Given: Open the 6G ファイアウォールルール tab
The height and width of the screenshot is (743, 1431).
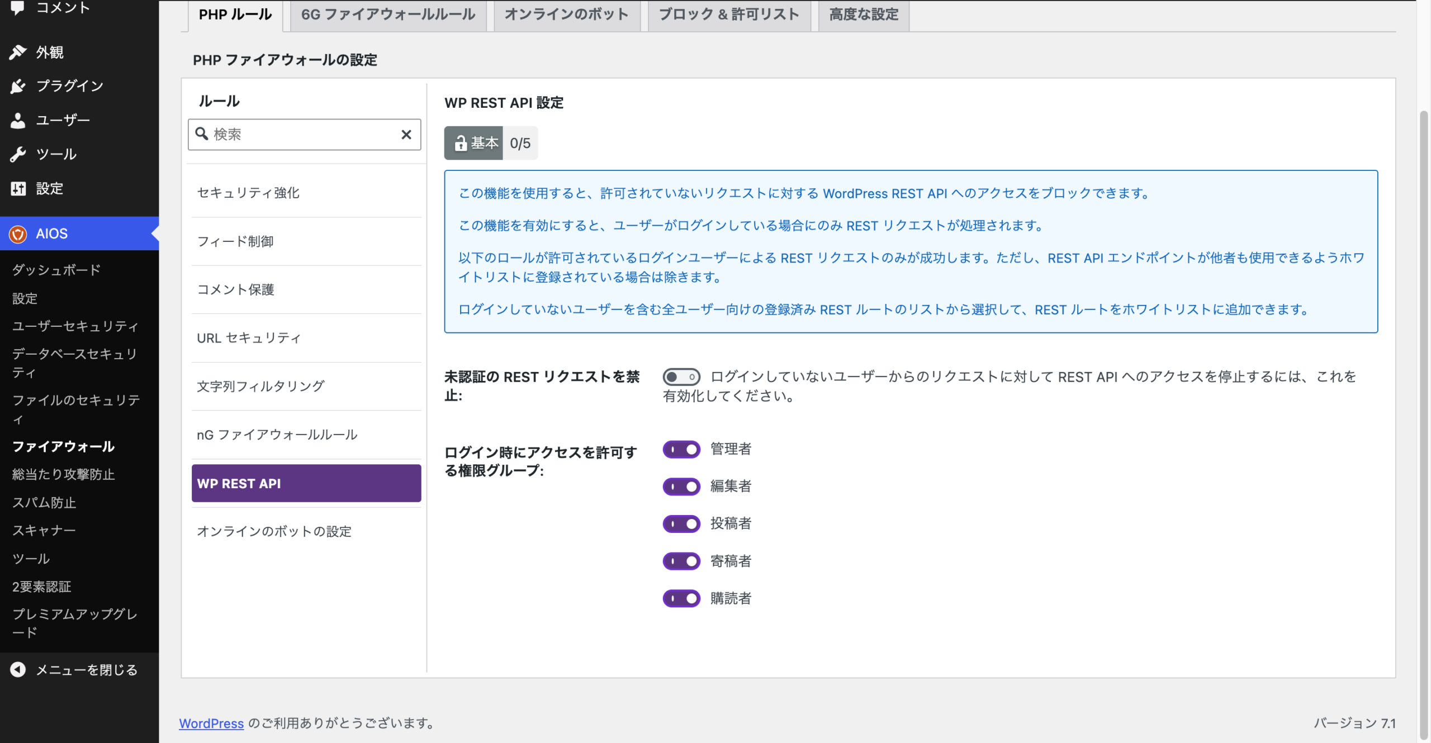Looking at the screenshot, I should [388, 15].
